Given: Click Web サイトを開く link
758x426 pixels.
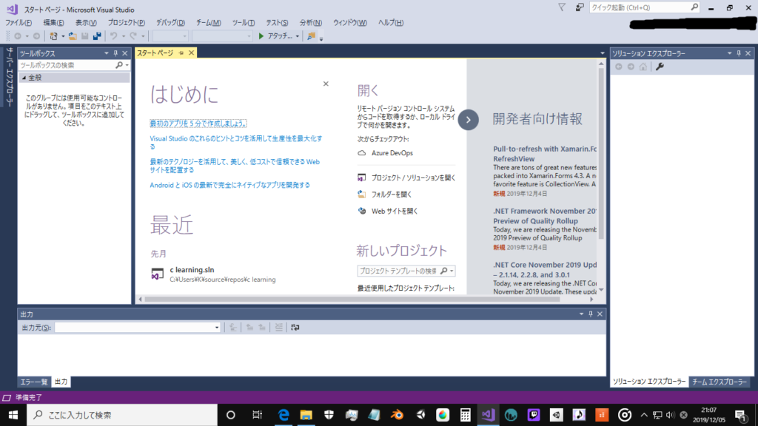Looking at the screenshot, I should click(x=395, y=211).
